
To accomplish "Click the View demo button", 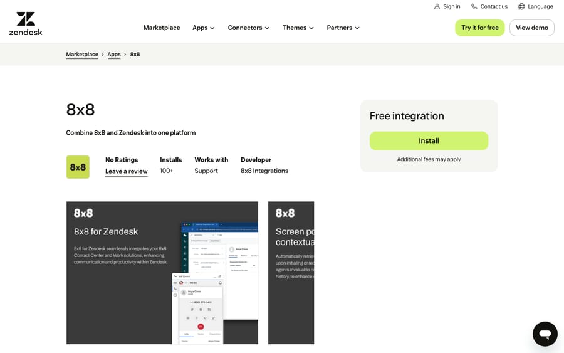I will tap(532, 28).
